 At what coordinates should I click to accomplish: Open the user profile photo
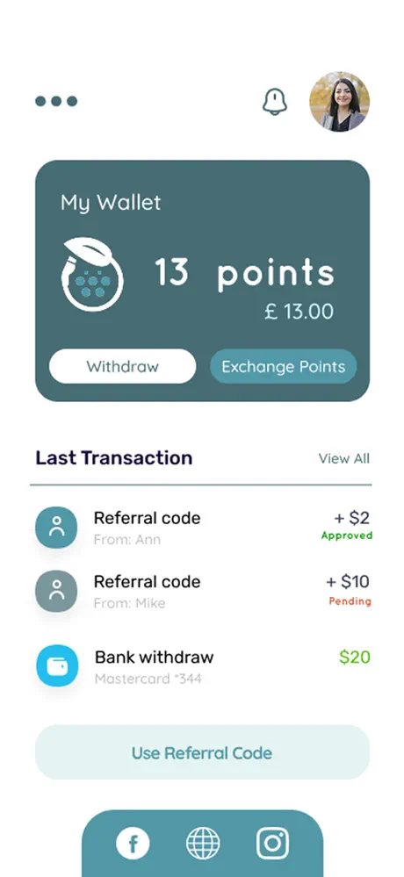pos(339,101)
